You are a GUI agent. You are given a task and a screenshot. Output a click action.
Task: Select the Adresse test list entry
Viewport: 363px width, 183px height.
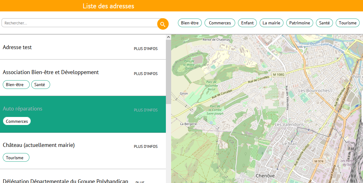click(62, 47)
